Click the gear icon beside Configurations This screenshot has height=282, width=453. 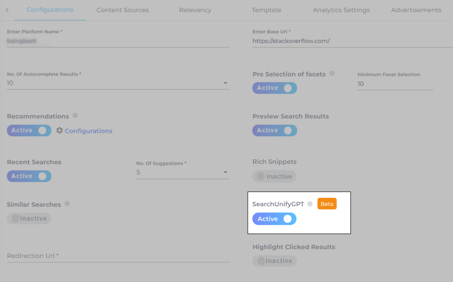[x=59, y=131]
